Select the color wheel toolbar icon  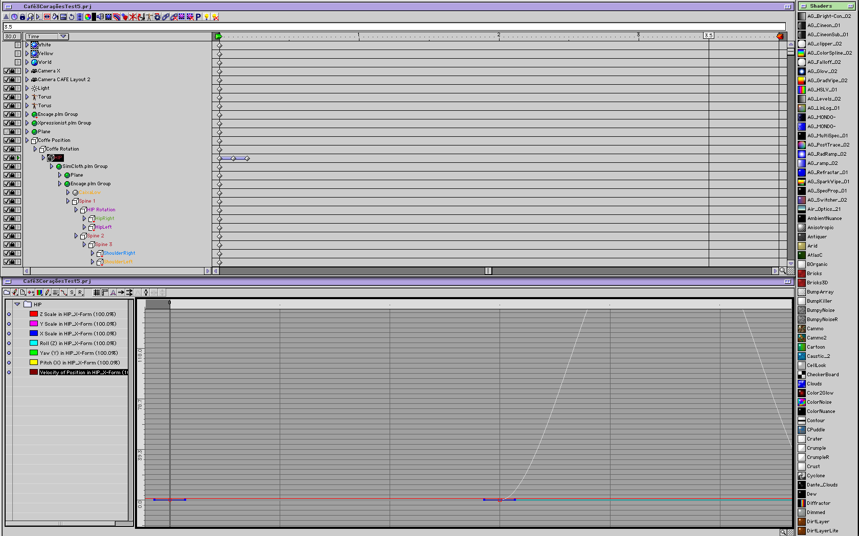(88, 17)
